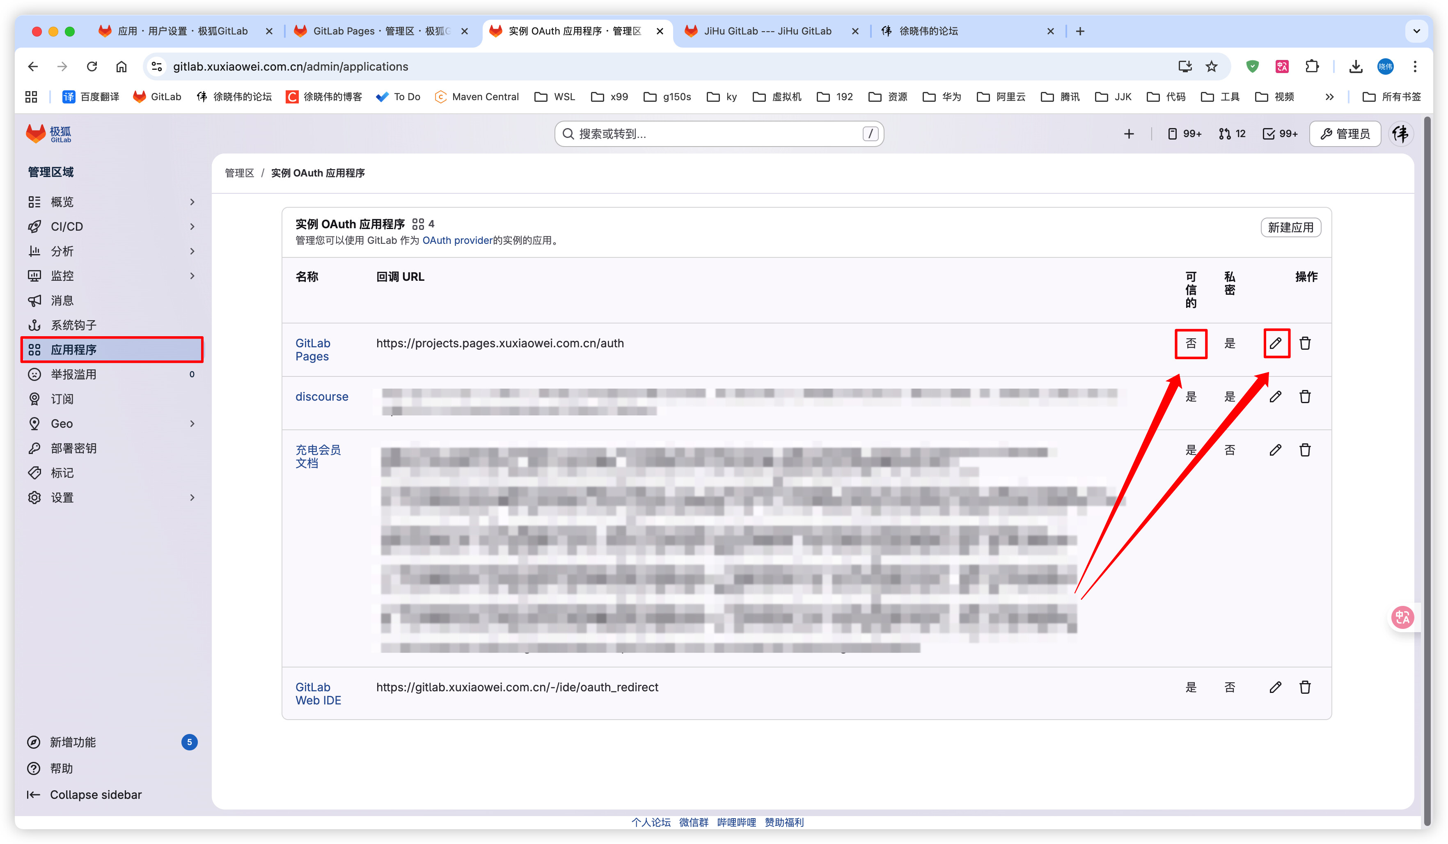Show hidden bookmarks via the double-chevron

pos(1329,96)
